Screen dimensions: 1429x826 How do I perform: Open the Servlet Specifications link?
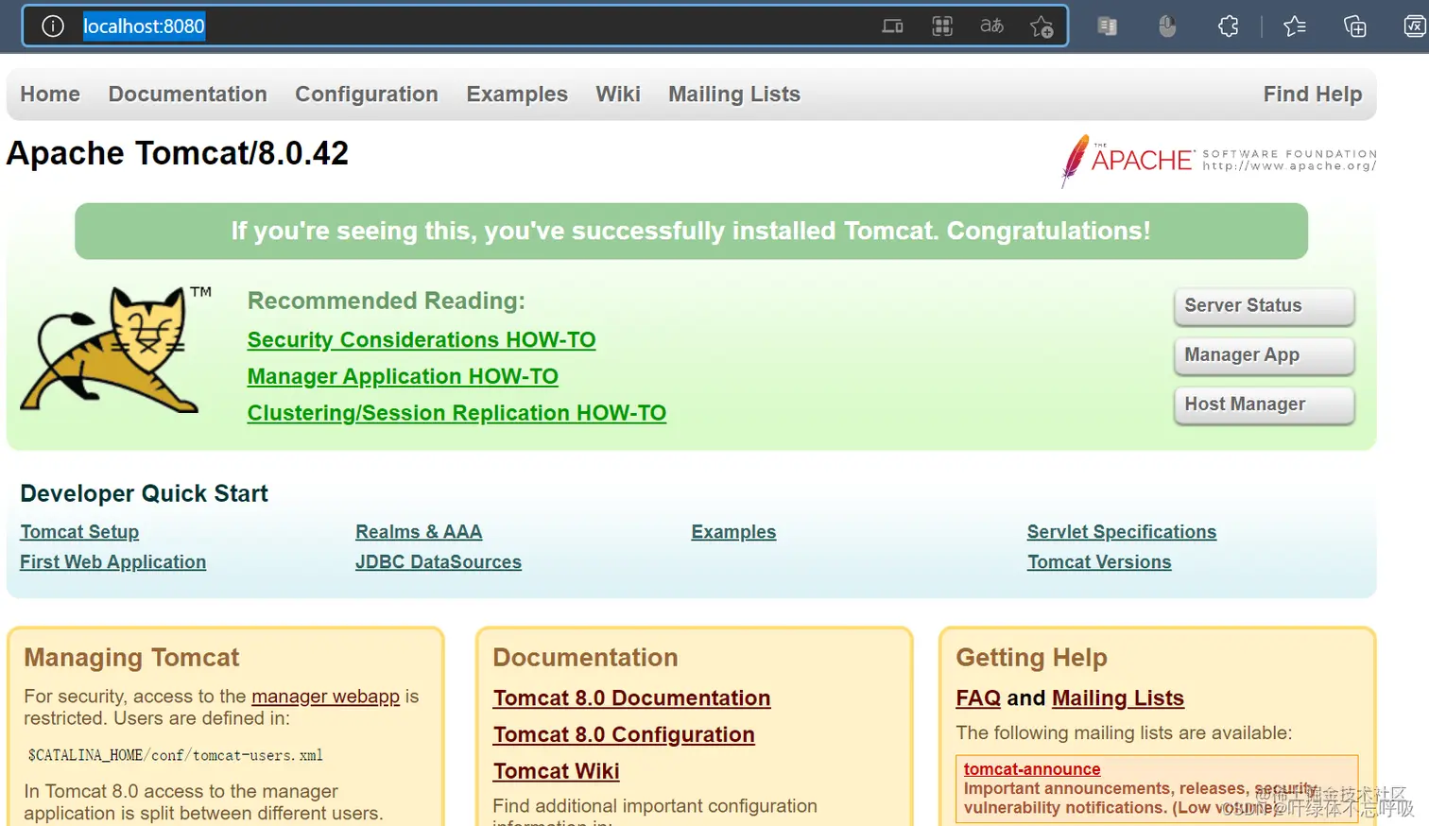click(x=1122, y=532)
